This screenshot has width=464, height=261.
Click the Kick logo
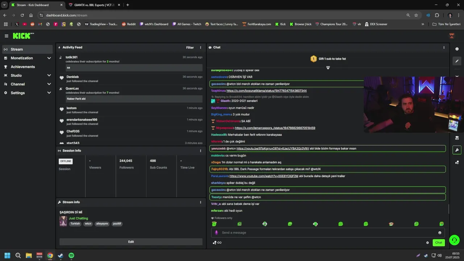click(x=23, y=36)
